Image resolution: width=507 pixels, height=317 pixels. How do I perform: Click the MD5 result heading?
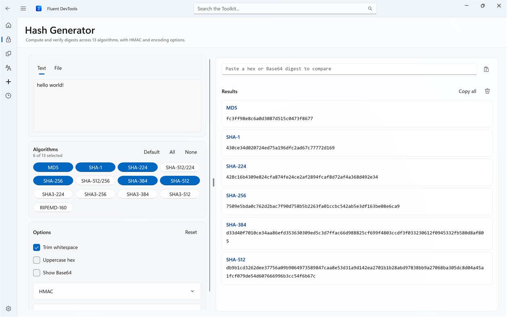click(x=232, y=108)
